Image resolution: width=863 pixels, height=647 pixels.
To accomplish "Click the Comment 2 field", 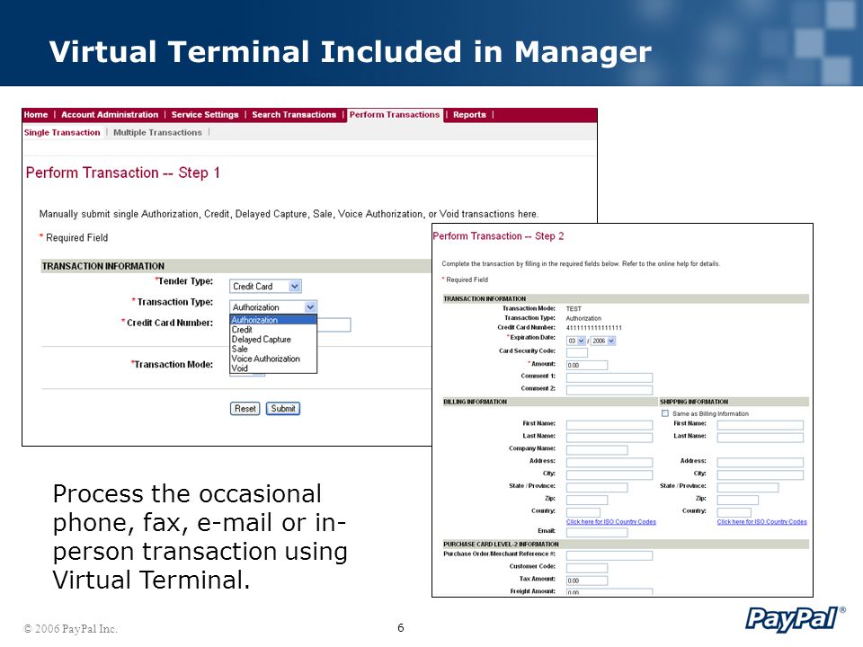I will tap(609, 389).
